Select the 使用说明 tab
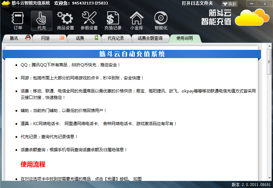Viewport: 273px width, 188px height. 185,38
